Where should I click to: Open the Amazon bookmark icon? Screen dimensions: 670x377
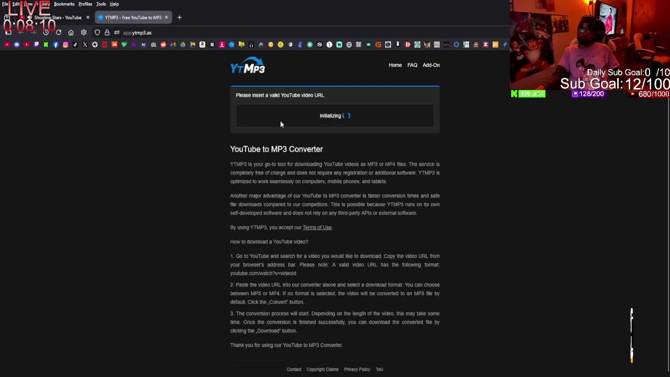(x=202, y=45)
